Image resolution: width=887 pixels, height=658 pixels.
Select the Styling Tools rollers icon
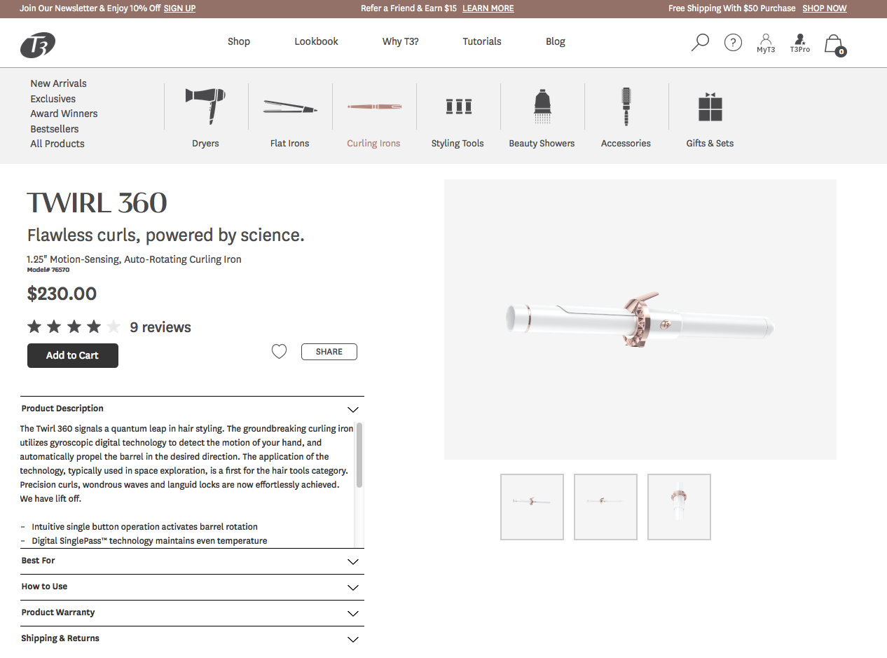pos(458,107)
